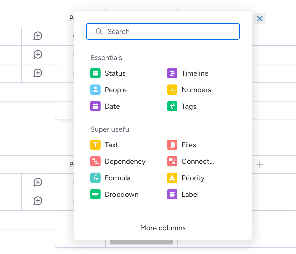
Task: Select the Text column type
Action: tap(111, 145)
